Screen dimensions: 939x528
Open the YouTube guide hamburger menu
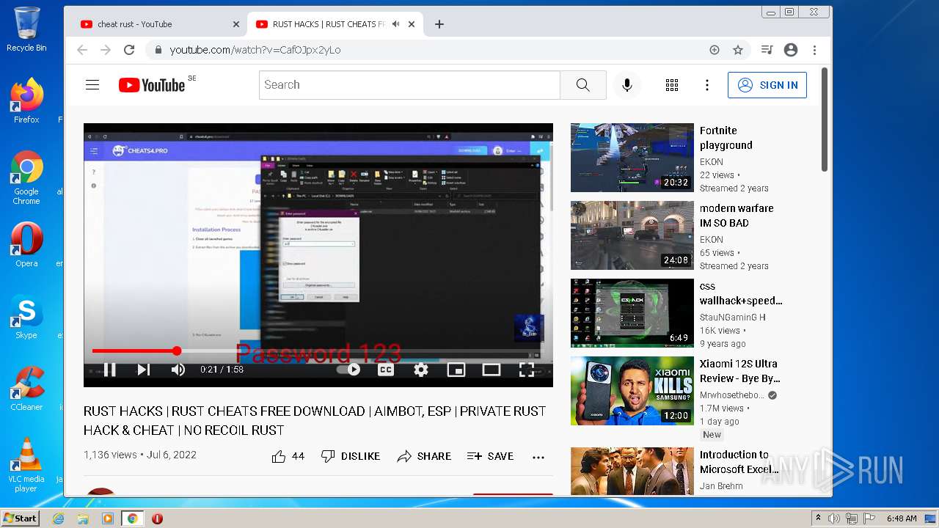coord(92,85)
